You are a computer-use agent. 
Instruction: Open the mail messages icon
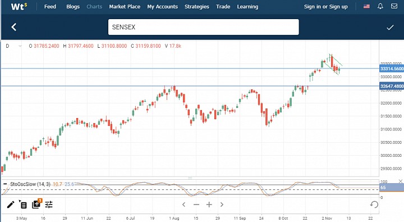click(394, 6)
